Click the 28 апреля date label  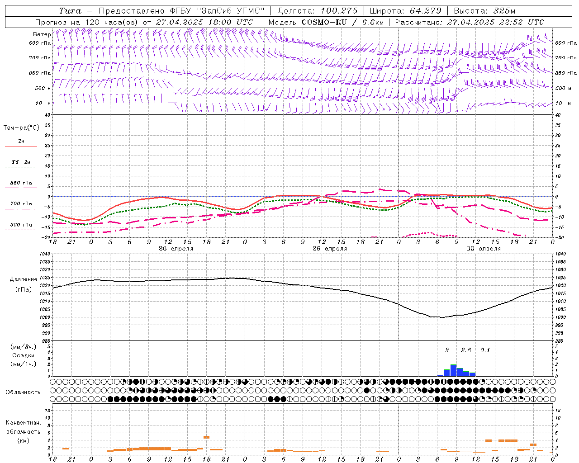coord(176,249)
